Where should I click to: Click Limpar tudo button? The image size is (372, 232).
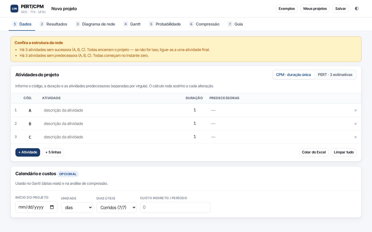pos(344,152)
